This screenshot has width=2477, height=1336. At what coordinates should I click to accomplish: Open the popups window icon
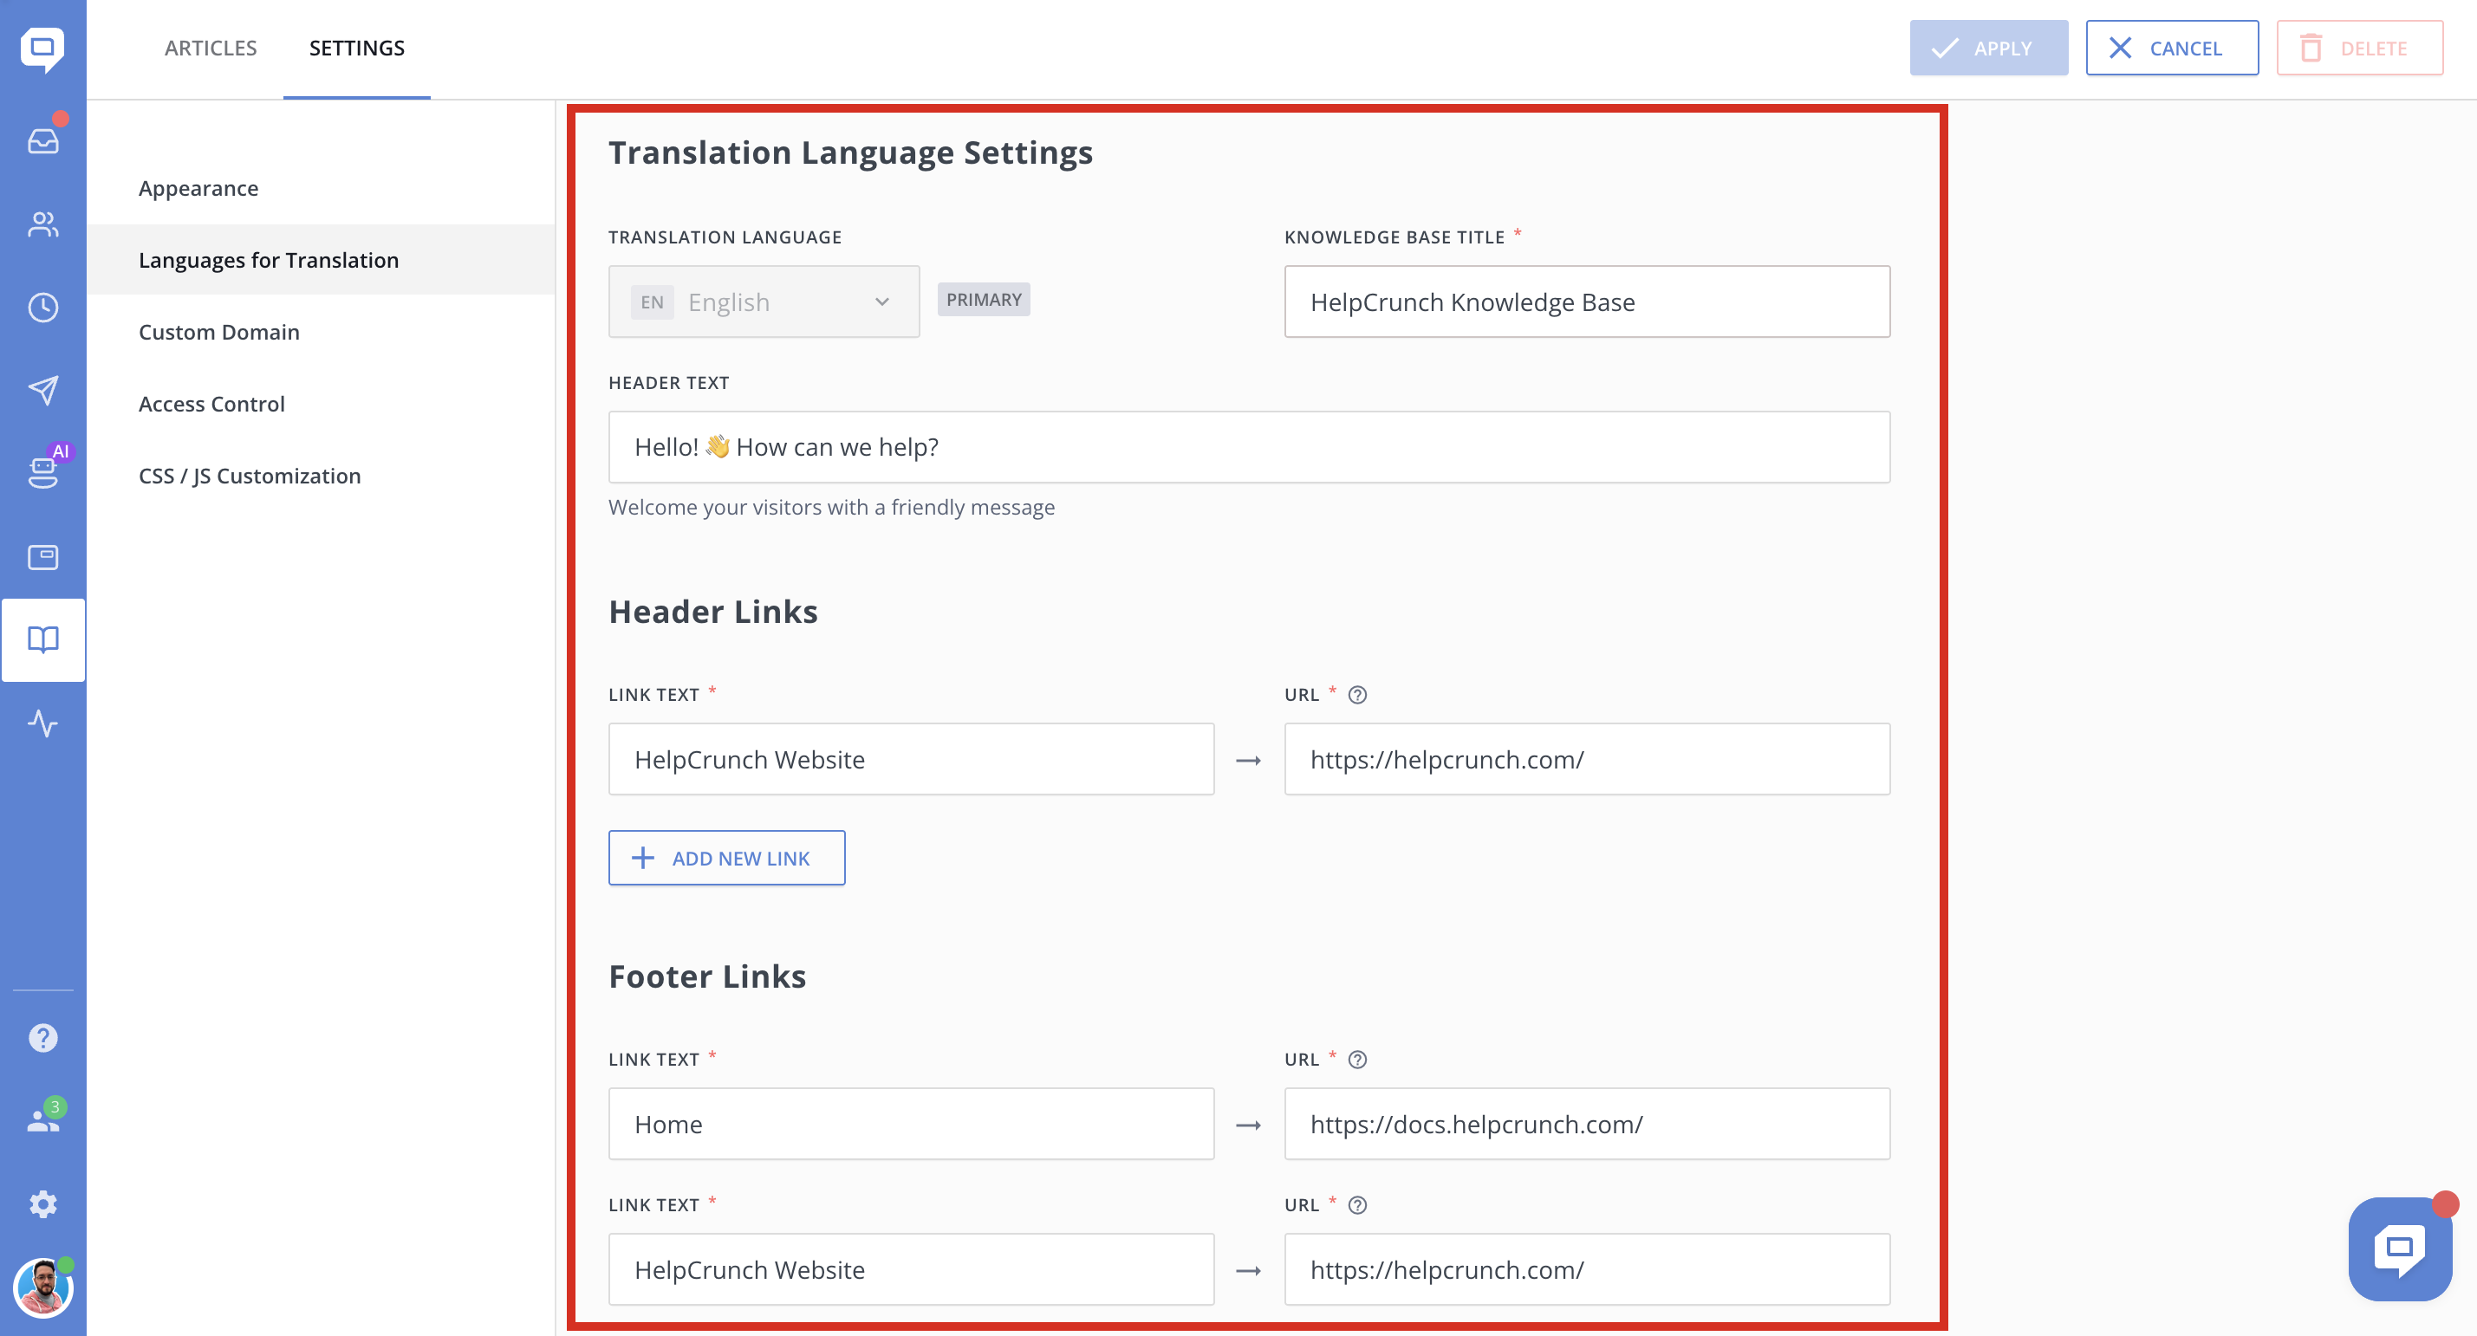(42, 556)
